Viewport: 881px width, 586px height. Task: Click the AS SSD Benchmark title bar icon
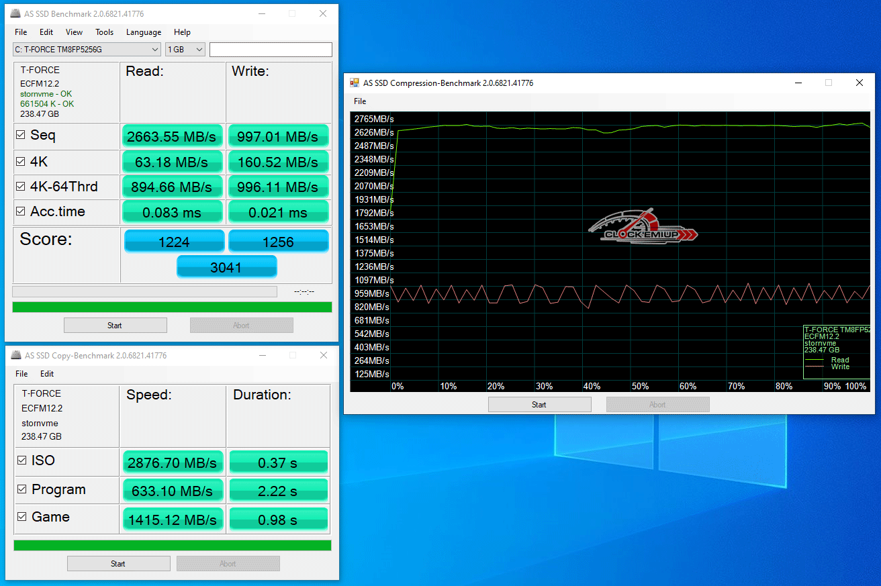click(x=15, y=13)
